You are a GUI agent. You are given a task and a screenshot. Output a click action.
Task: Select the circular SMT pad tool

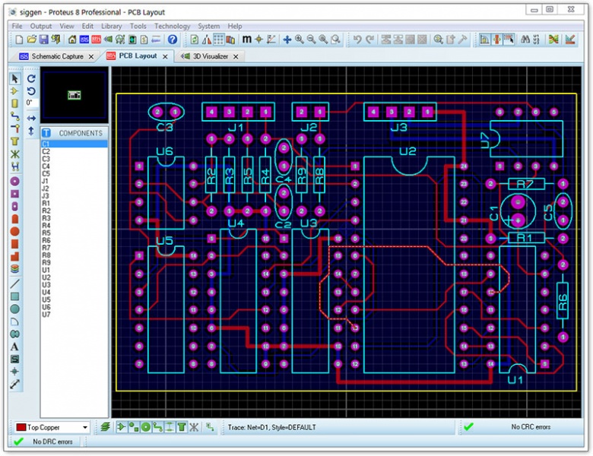point(14,231)
